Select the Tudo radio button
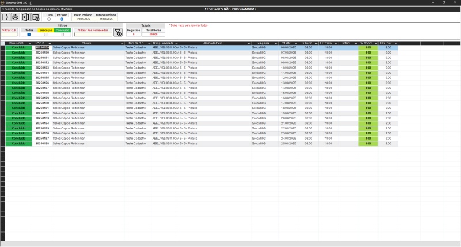This screenshot has height=247, width=461. [49, 19]
